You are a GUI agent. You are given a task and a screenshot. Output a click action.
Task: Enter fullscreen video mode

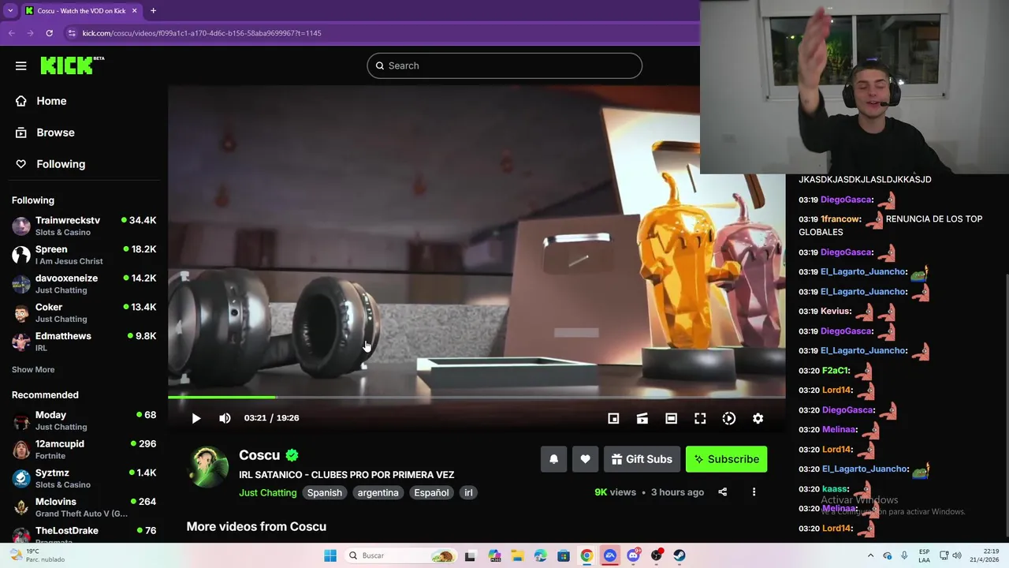point(700,418)
